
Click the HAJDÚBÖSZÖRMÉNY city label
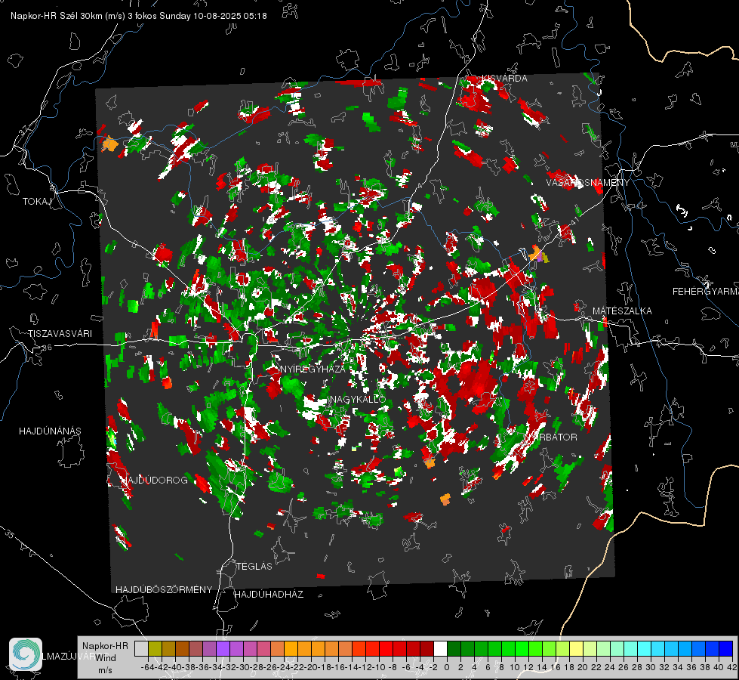164,590
